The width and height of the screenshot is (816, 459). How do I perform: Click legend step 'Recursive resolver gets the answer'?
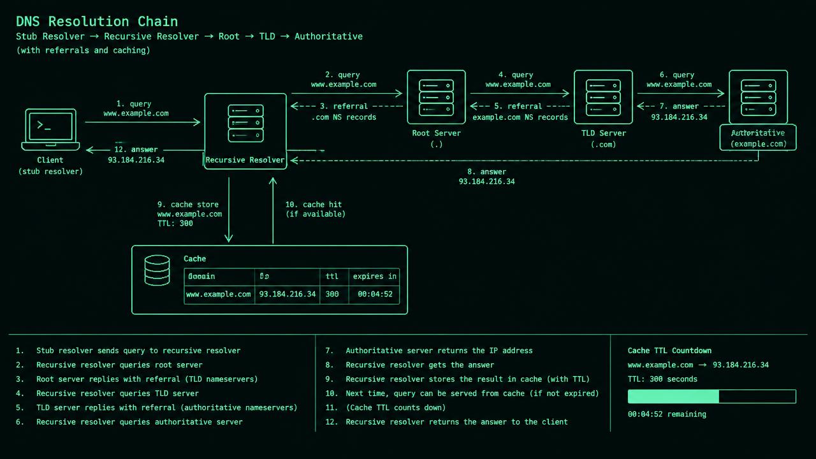pos(420,365)
